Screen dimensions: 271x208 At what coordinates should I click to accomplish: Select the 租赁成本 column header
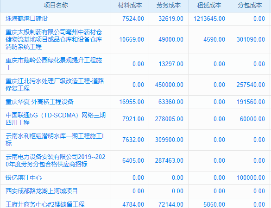(x=209, y=6)
